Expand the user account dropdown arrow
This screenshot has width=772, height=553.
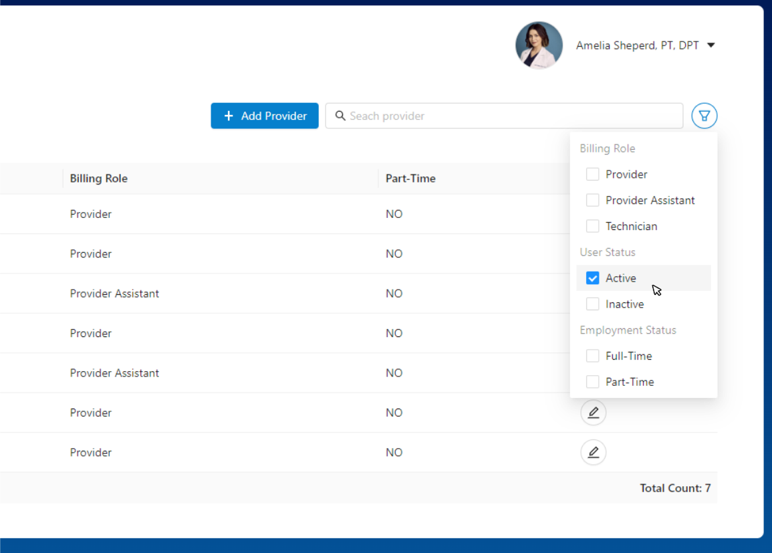click(711, 45)
